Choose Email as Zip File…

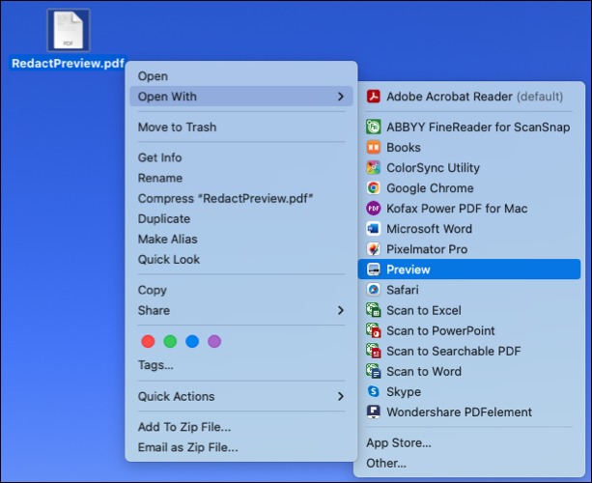[x=240, y=447]
